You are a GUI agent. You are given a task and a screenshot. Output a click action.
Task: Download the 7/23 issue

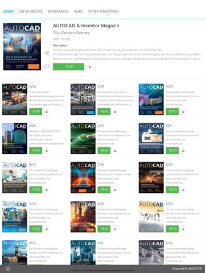coord(115,190)
